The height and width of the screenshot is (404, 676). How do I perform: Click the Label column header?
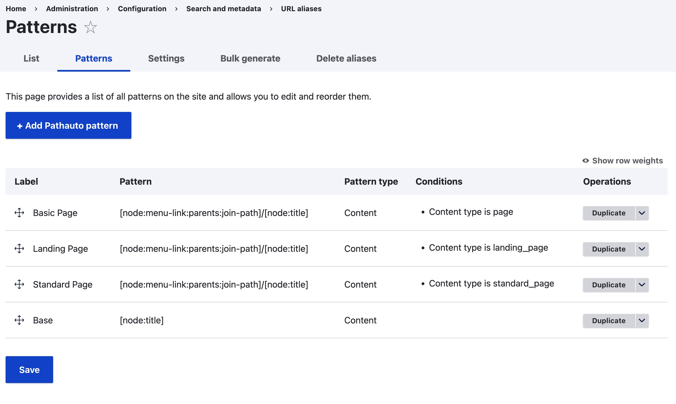tap(26, 181)
